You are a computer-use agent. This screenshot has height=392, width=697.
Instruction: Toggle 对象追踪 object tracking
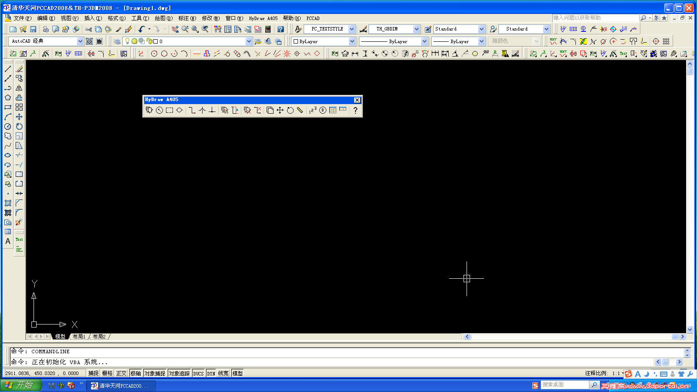[179, 373]
